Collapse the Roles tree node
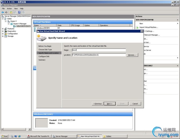The height and width of the screenshot is (139, 180). 3,19
